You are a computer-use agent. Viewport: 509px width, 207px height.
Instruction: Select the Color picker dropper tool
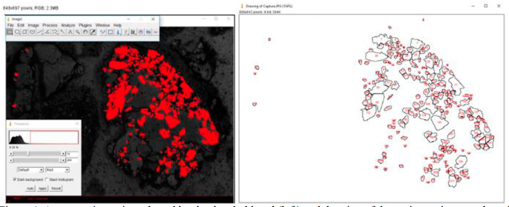pos(93,31)
